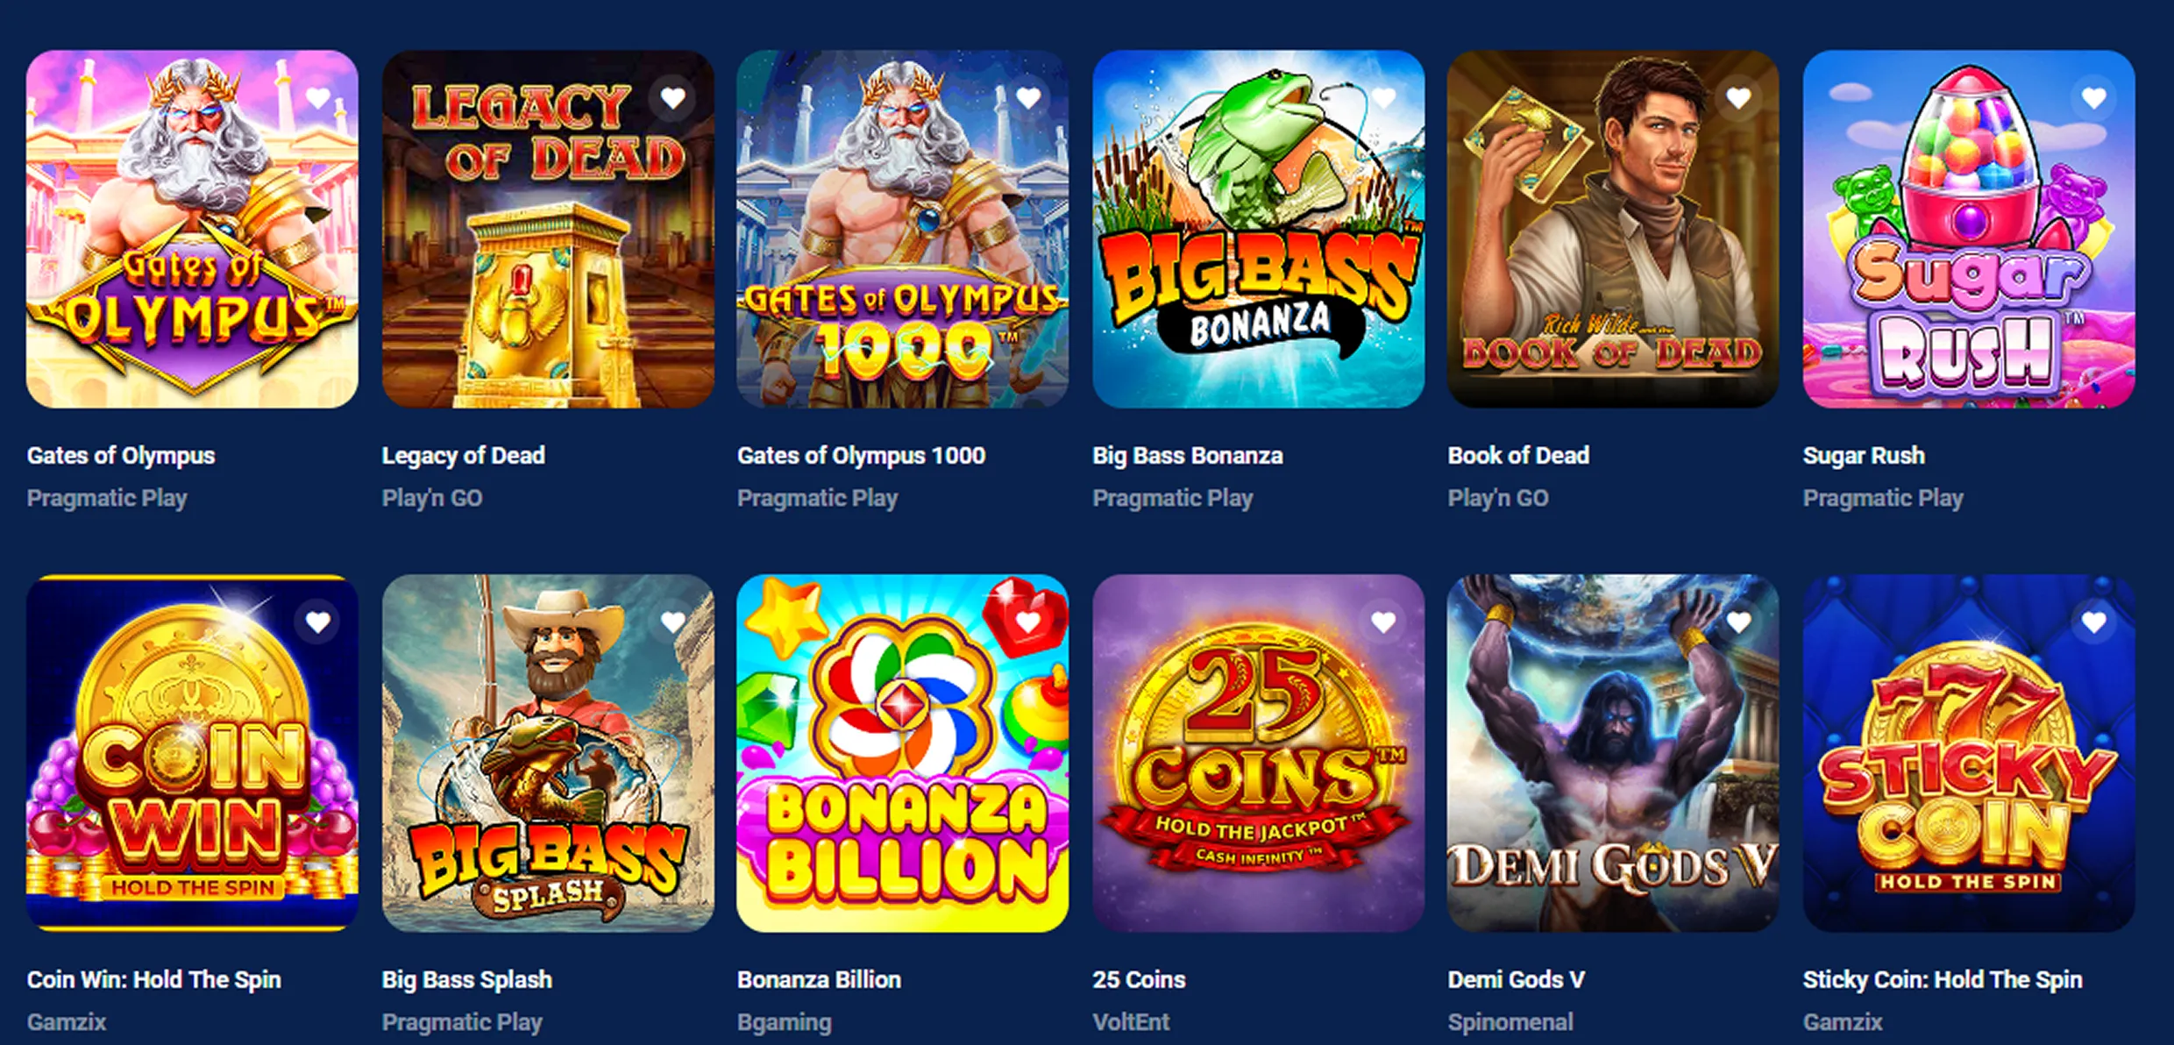Click red heart on Bonanza Billion

coord(1028,622)
